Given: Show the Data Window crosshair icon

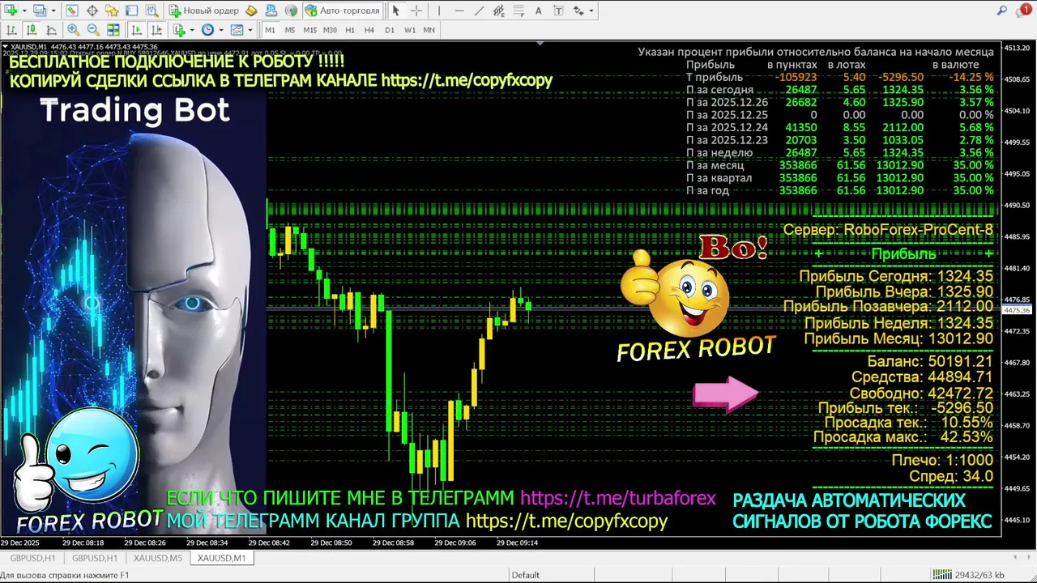Looking at the screenshot, I should tap(92, 11).
